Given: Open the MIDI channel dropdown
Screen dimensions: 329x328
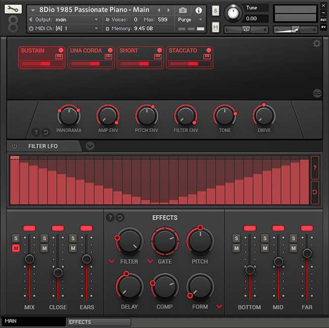Looking at the screenshot, I should click(x=96, y=28).
